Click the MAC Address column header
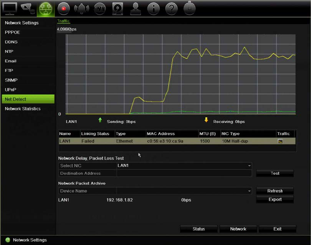311x245 pixels. (x=160, y=133)
